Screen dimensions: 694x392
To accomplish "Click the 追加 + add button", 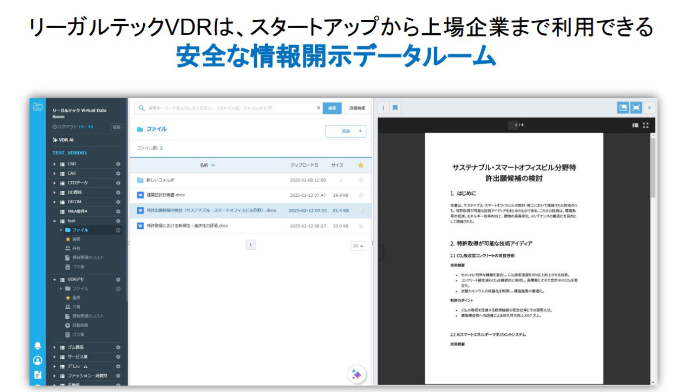I will click(346, 131).
